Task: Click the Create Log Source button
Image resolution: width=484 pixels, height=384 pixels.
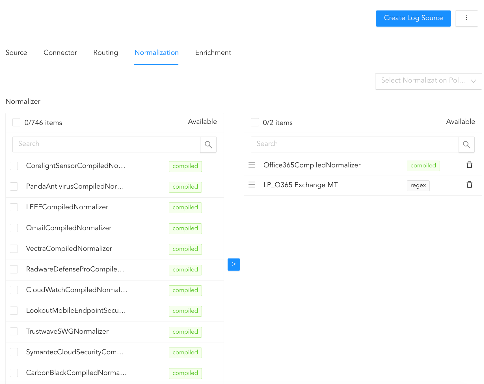Action: coord(413,18)
